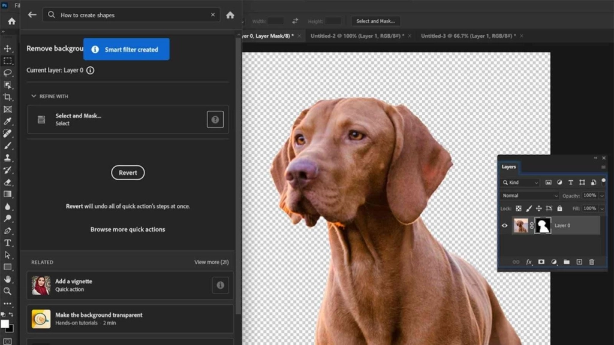Open the layer effects fx menu
Image resolution: width=614 pixels, height=345 pixels.
529,261
